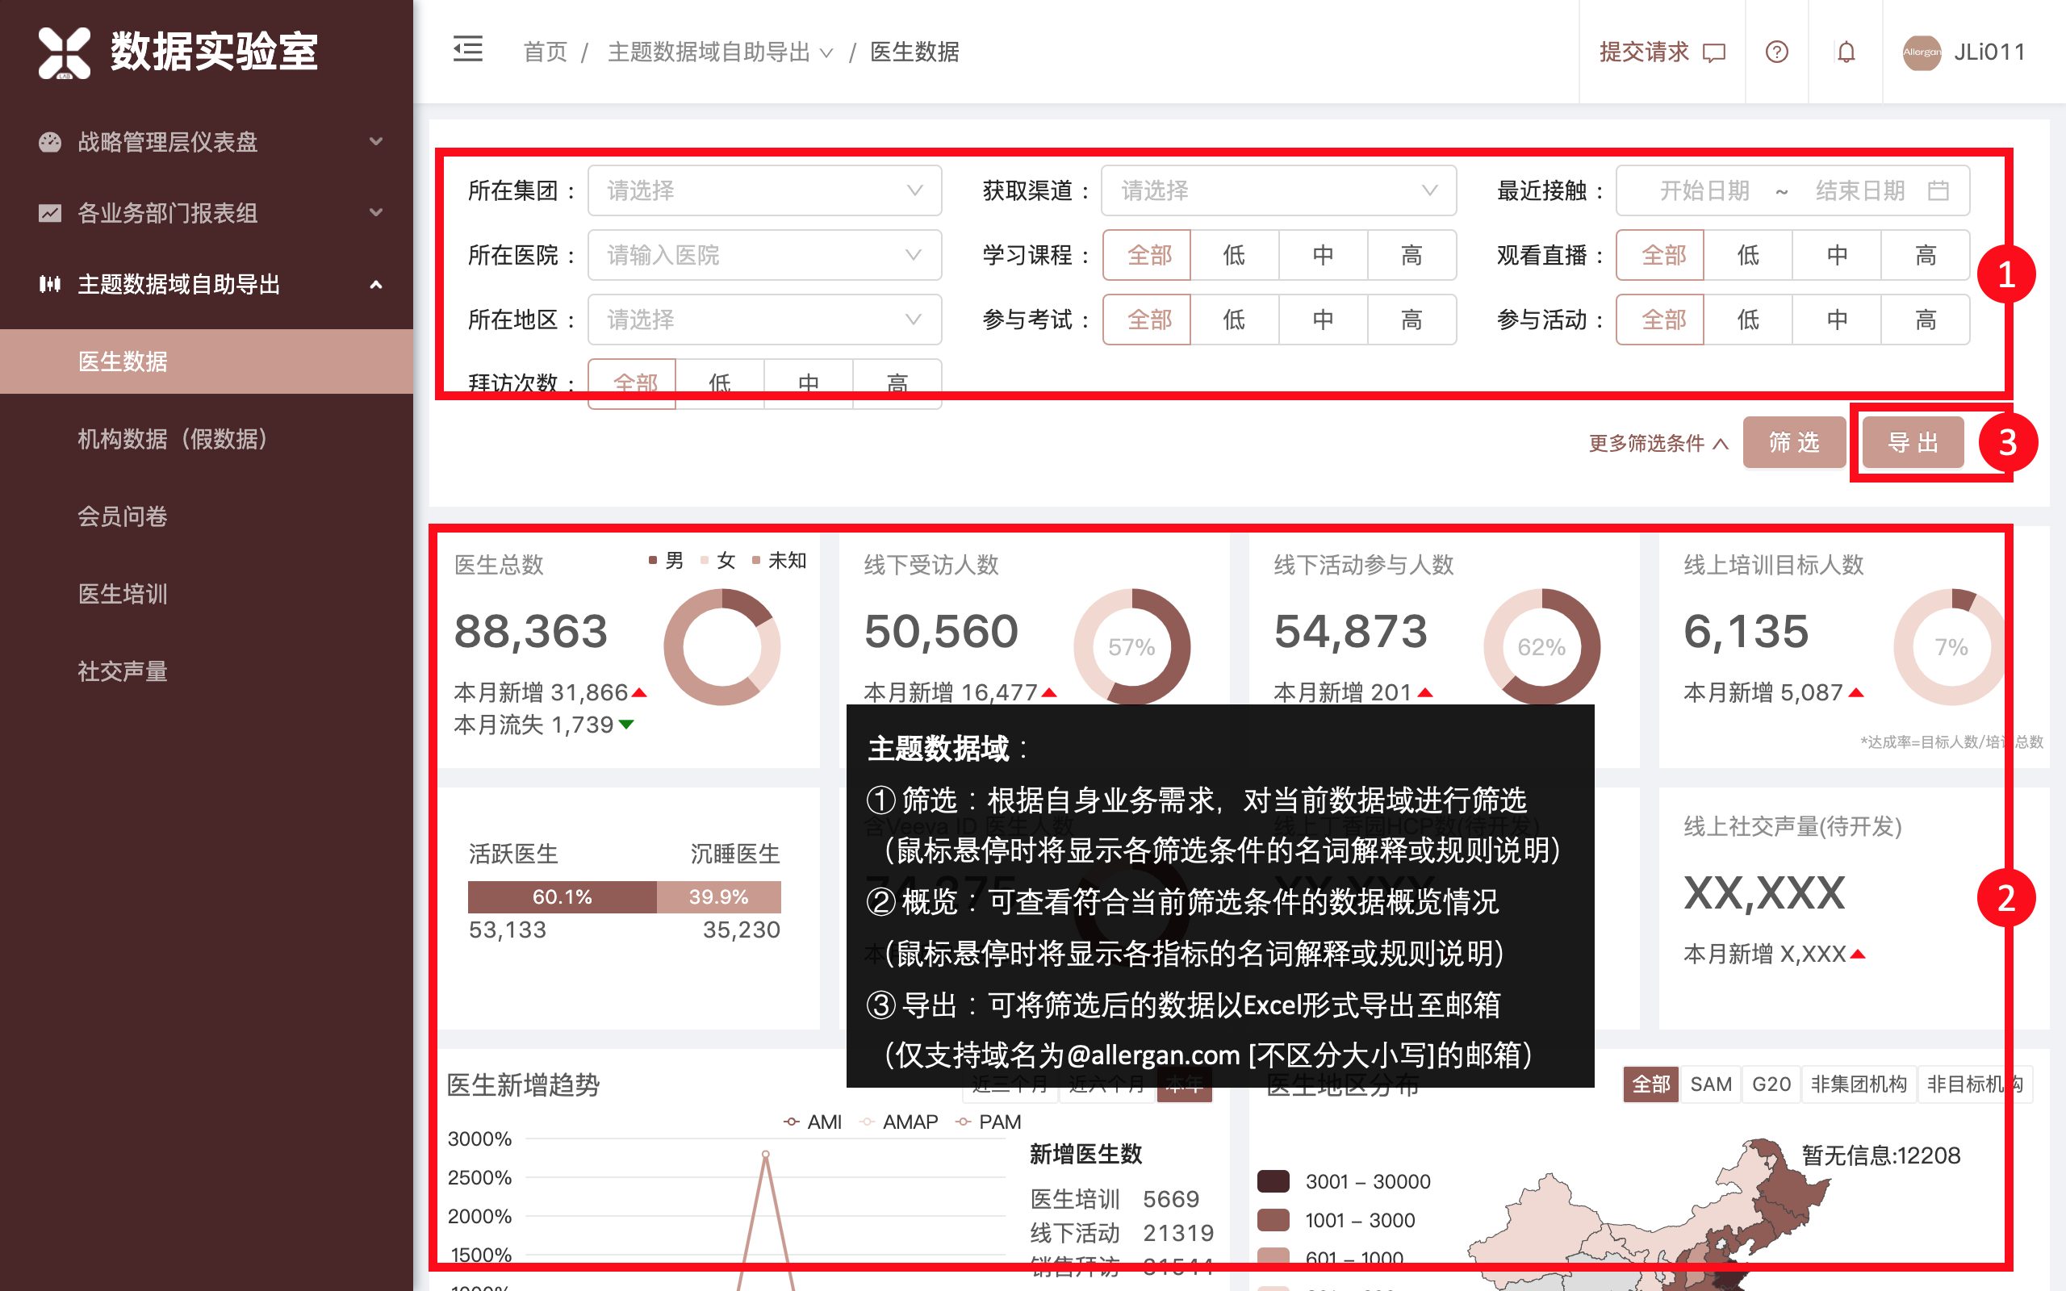This screenshot has height=1291, width=2066.
Task: Click the 3001 – 30000 legend swatch
Action: pyautogui.click(x=1273, y=1180)
